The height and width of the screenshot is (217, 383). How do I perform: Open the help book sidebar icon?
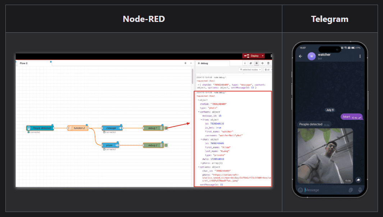(251, 63)
